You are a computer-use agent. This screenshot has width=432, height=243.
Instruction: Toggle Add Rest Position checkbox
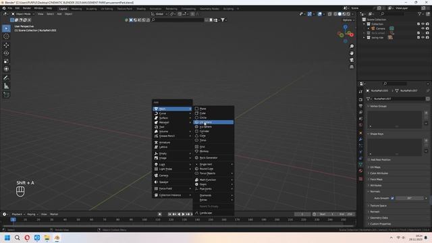click(x=369, y=160)
